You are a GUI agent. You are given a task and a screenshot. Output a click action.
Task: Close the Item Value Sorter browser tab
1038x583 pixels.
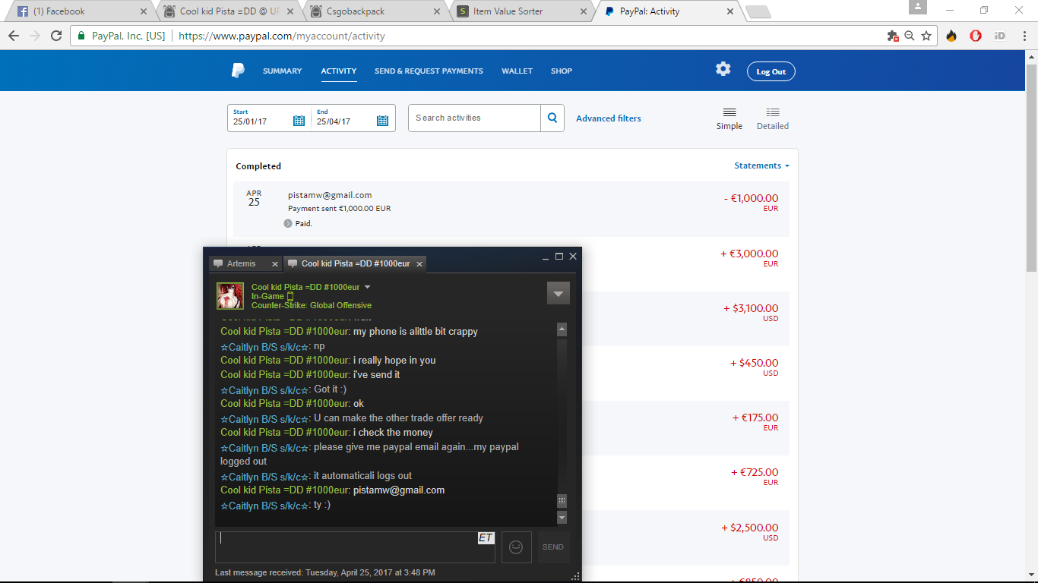point(583,11)
